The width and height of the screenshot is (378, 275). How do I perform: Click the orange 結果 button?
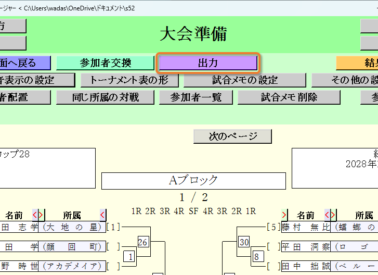coord(357,63)
